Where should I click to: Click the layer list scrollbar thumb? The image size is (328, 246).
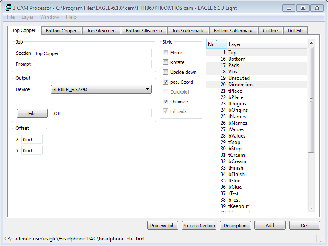311,100
